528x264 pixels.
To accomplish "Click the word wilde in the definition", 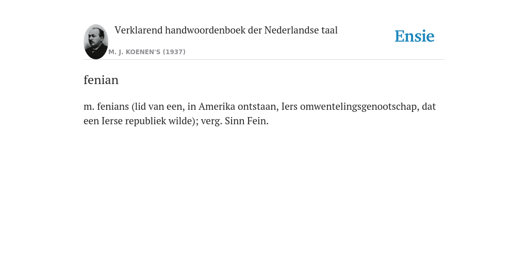I will pyautogui.click(x=180, y=121).
